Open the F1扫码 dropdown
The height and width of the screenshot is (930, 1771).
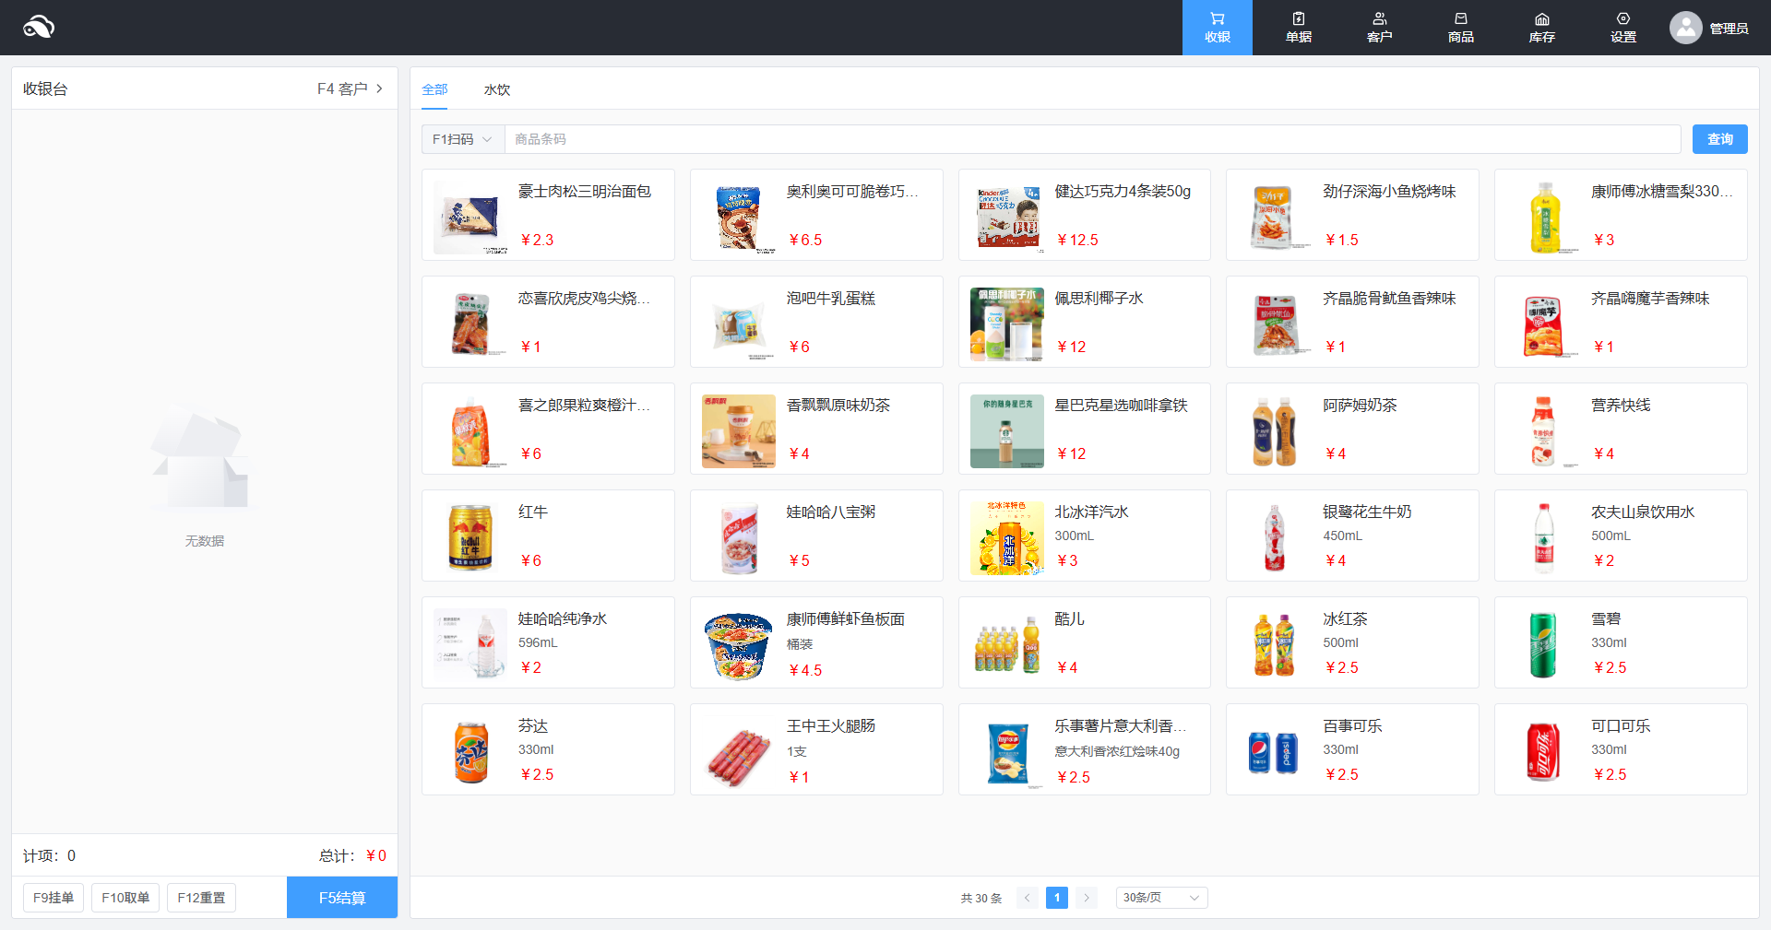pos(462,139)
